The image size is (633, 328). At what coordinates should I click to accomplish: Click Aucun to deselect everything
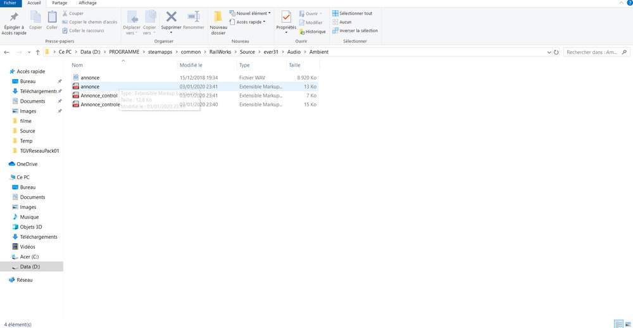pos(342,22)
